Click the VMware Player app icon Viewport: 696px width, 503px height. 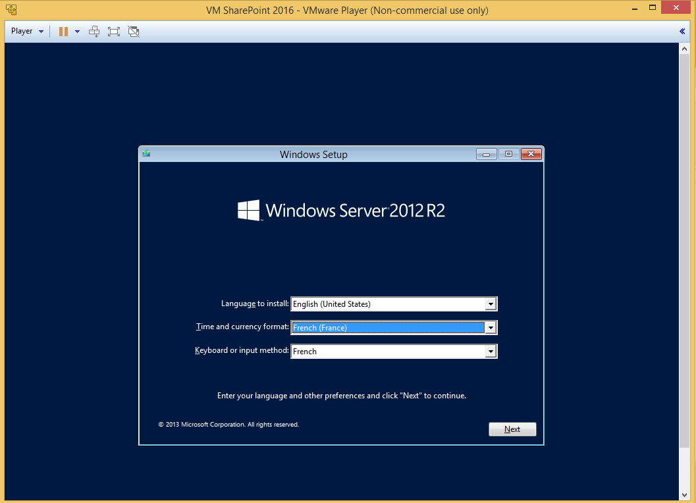[x=11, y=9]
